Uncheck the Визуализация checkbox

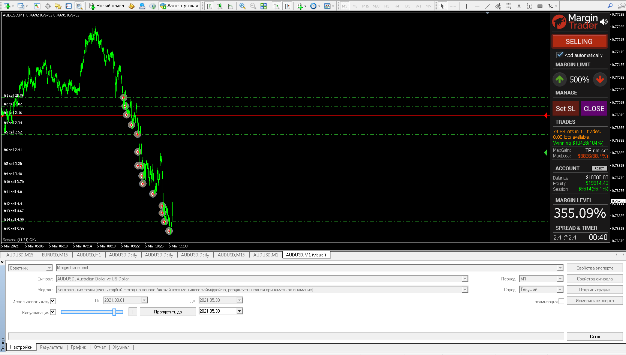pos(53,312)
